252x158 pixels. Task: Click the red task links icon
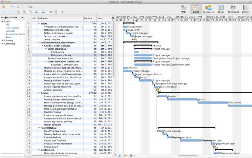click(31, 12)
